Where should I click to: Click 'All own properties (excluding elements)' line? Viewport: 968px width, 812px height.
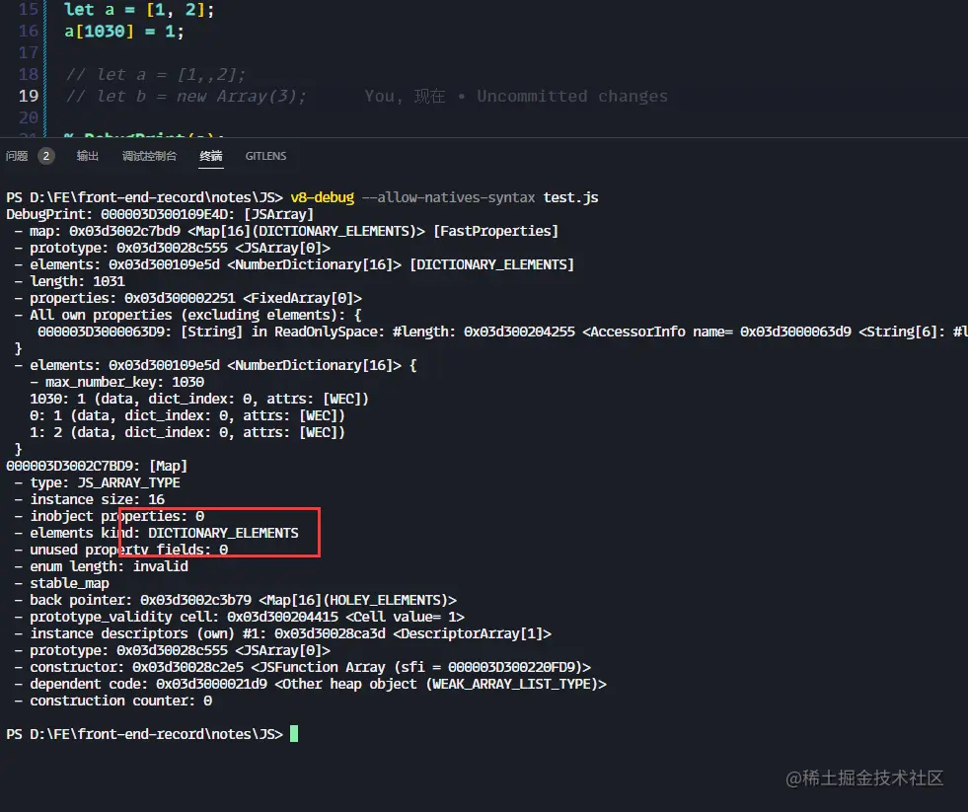[x=187, y=315]
